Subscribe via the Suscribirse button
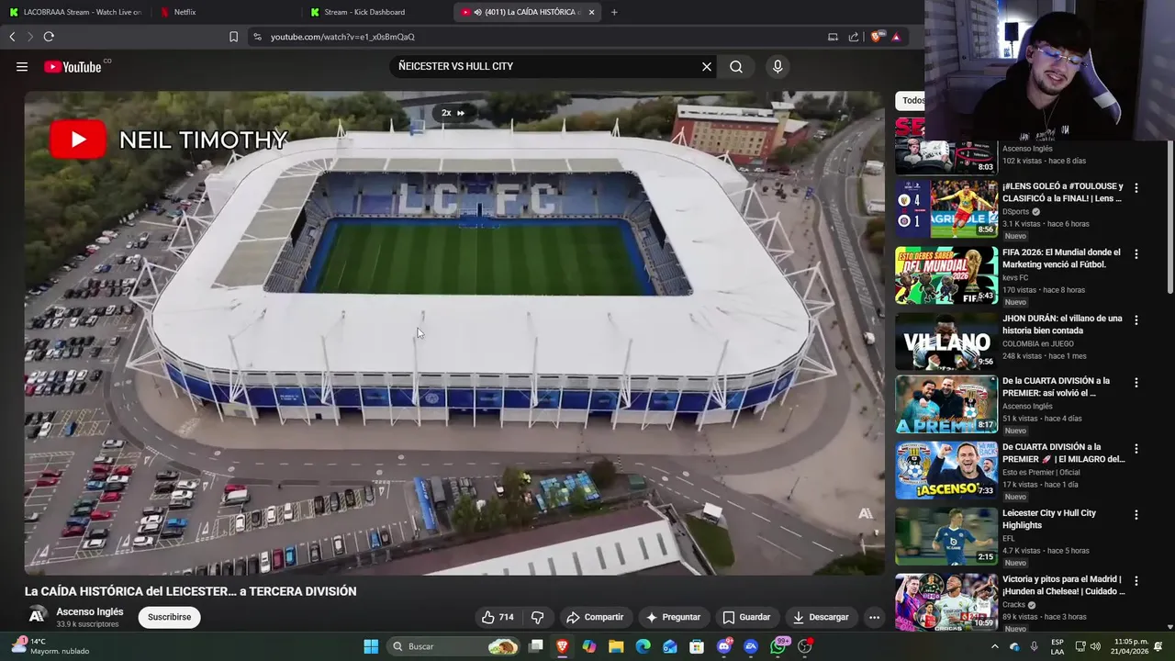 (x=170, y=617)
